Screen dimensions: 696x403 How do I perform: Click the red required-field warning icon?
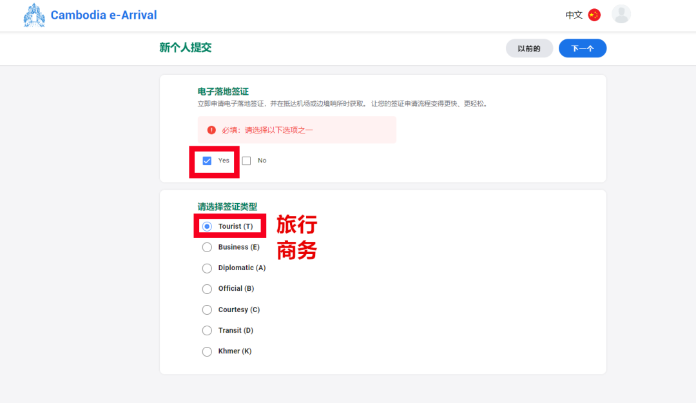211,130
